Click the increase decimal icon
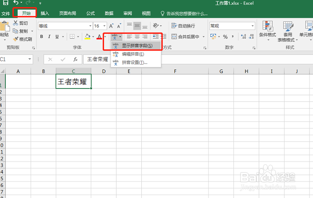The height and width of the screenshot is (198, 313). click(244, 36)
